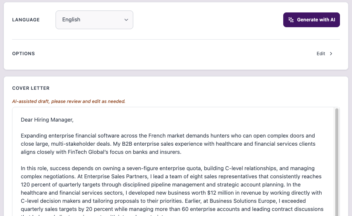The image size is (352, 216).
Task: Place cursor on "Dear Hiring Manager," line
Action: click(x=47, y=120)
